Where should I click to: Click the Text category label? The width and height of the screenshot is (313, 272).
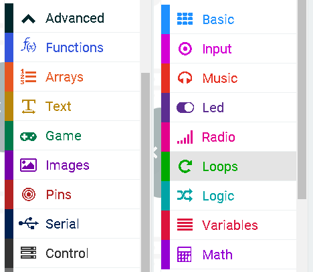click(58, 106)
